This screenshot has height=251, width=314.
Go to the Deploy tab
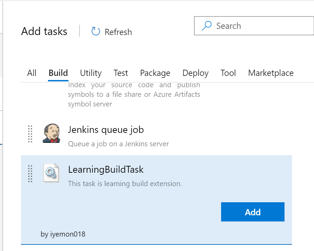point(195,73)
